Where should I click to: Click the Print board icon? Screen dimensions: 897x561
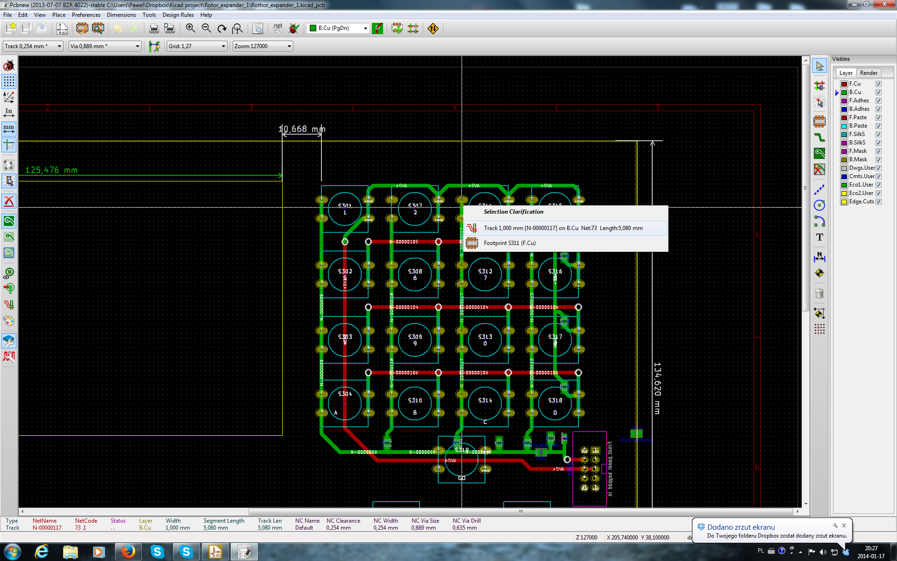tap(154, 29)
